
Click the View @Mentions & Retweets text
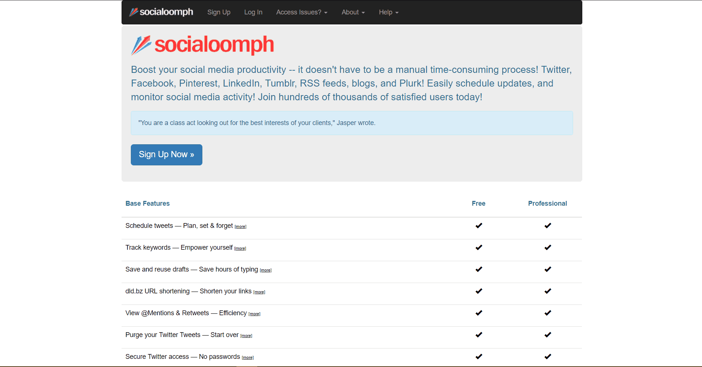(186, 313)
